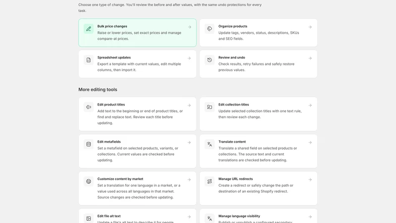Click the folder icon on Edit collection titles
This screenshot has height=223, width=396.
click(209, 107)
